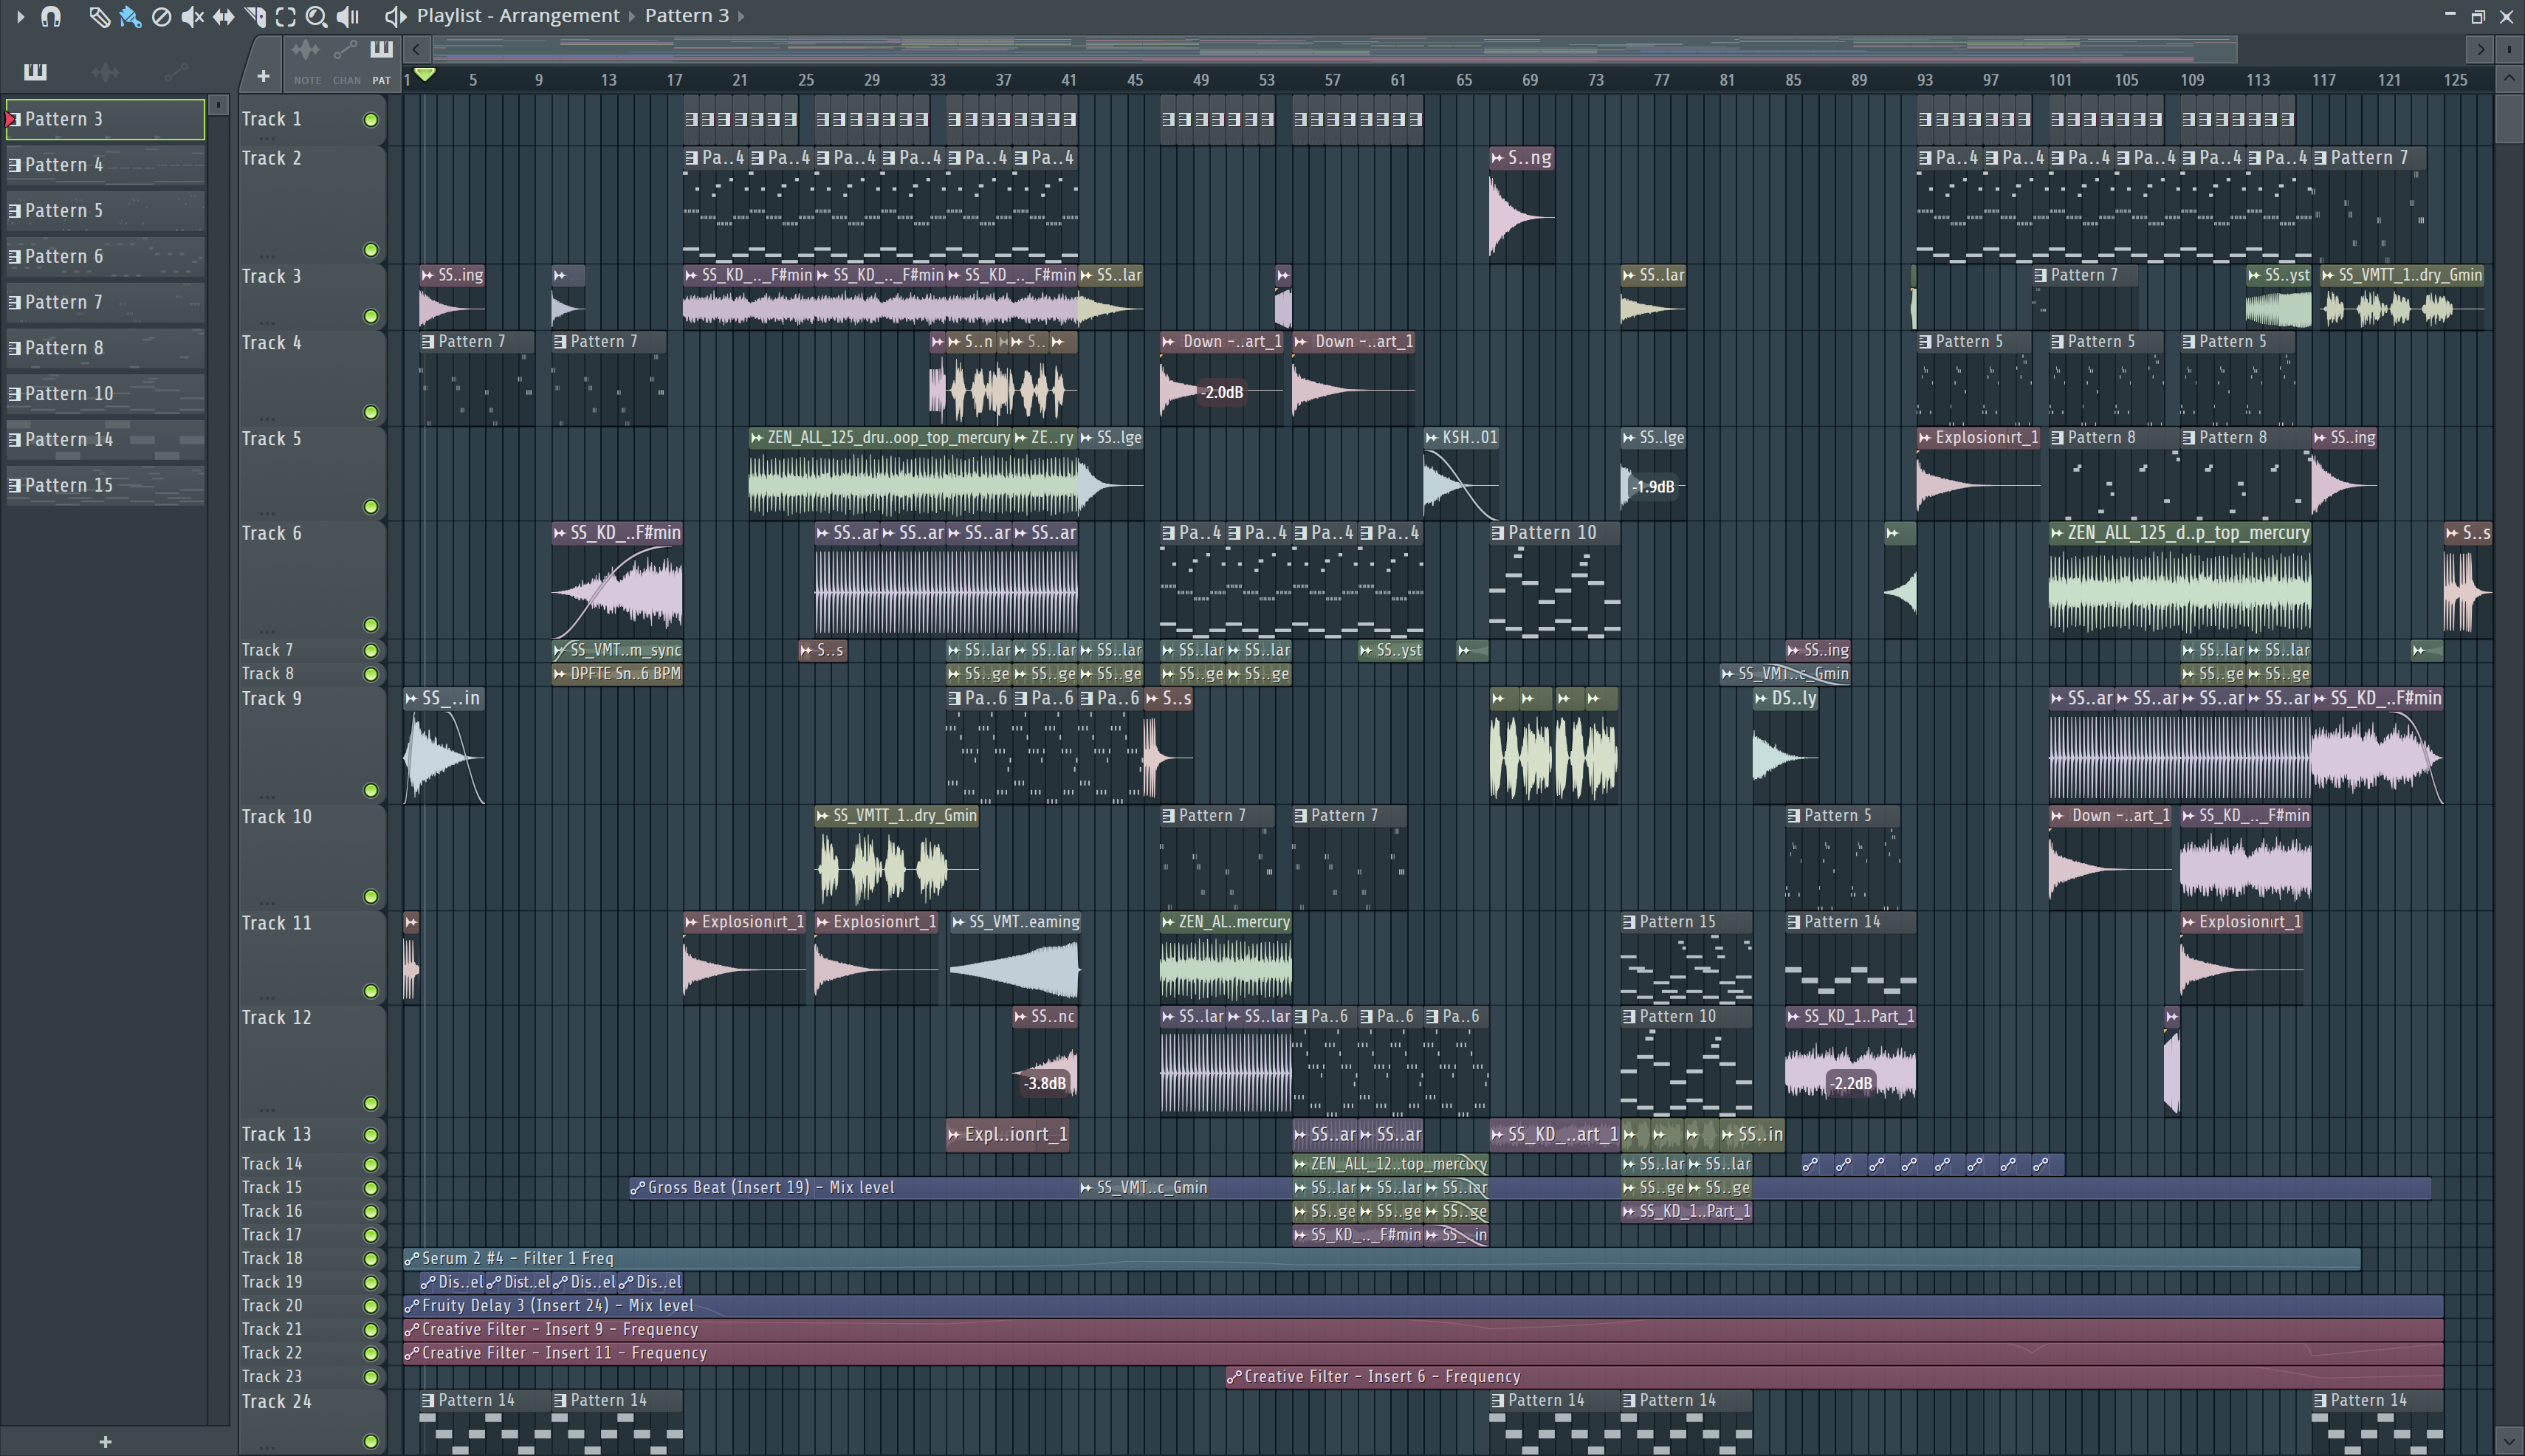
Task: Expand the arrow after Pattern 3
Action: (742, 16)
